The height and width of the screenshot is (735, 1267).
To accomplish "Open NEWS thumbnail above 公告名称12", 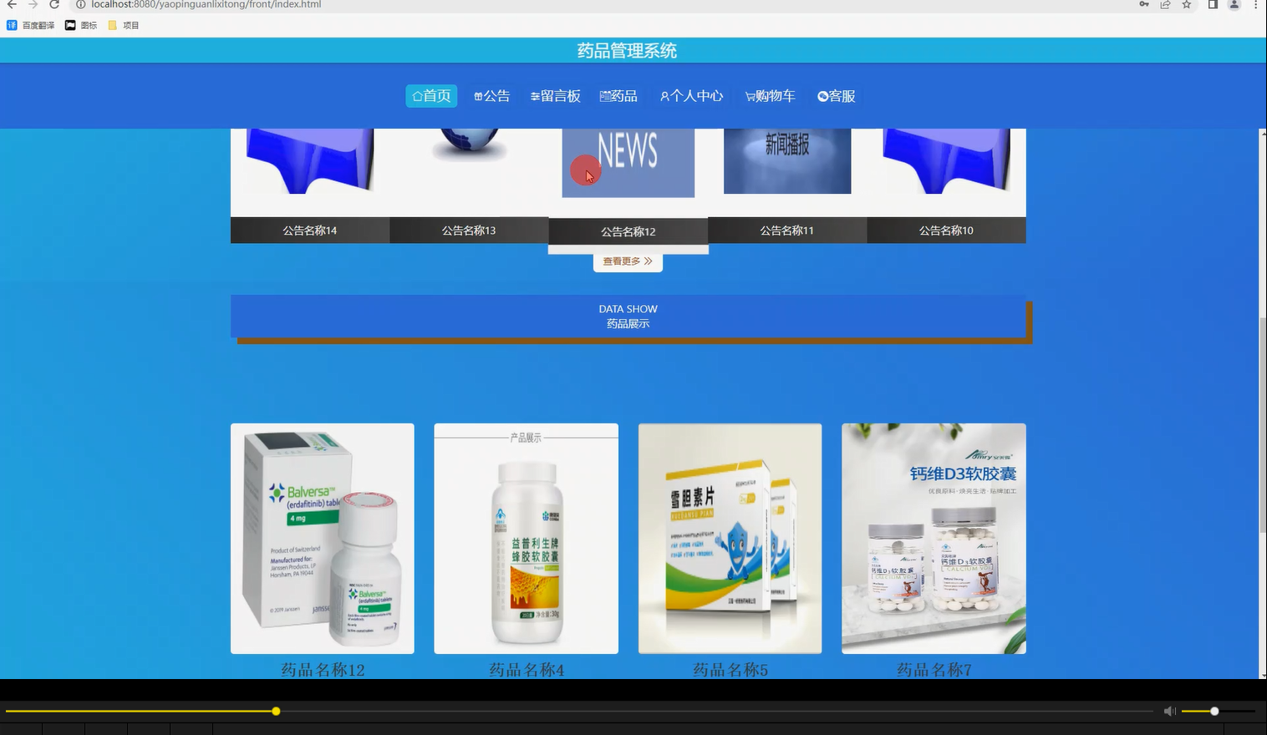I will (628, 163).
